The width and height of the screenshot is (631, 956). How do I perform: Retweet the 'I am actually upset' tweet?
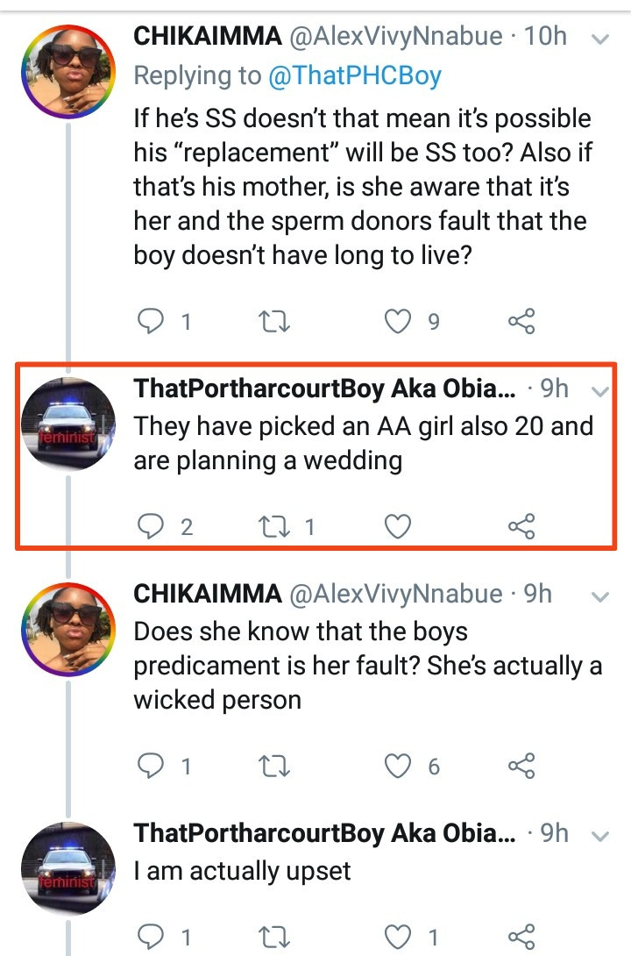pos(275,936)
